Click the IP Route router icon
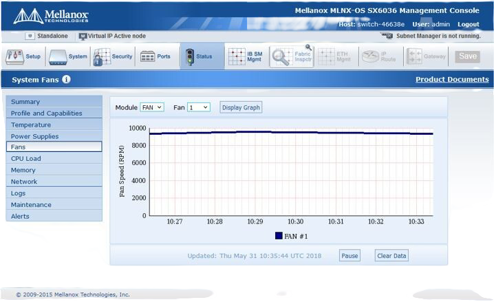This screenshot has width=494, height=304. [x=370, y=56]
